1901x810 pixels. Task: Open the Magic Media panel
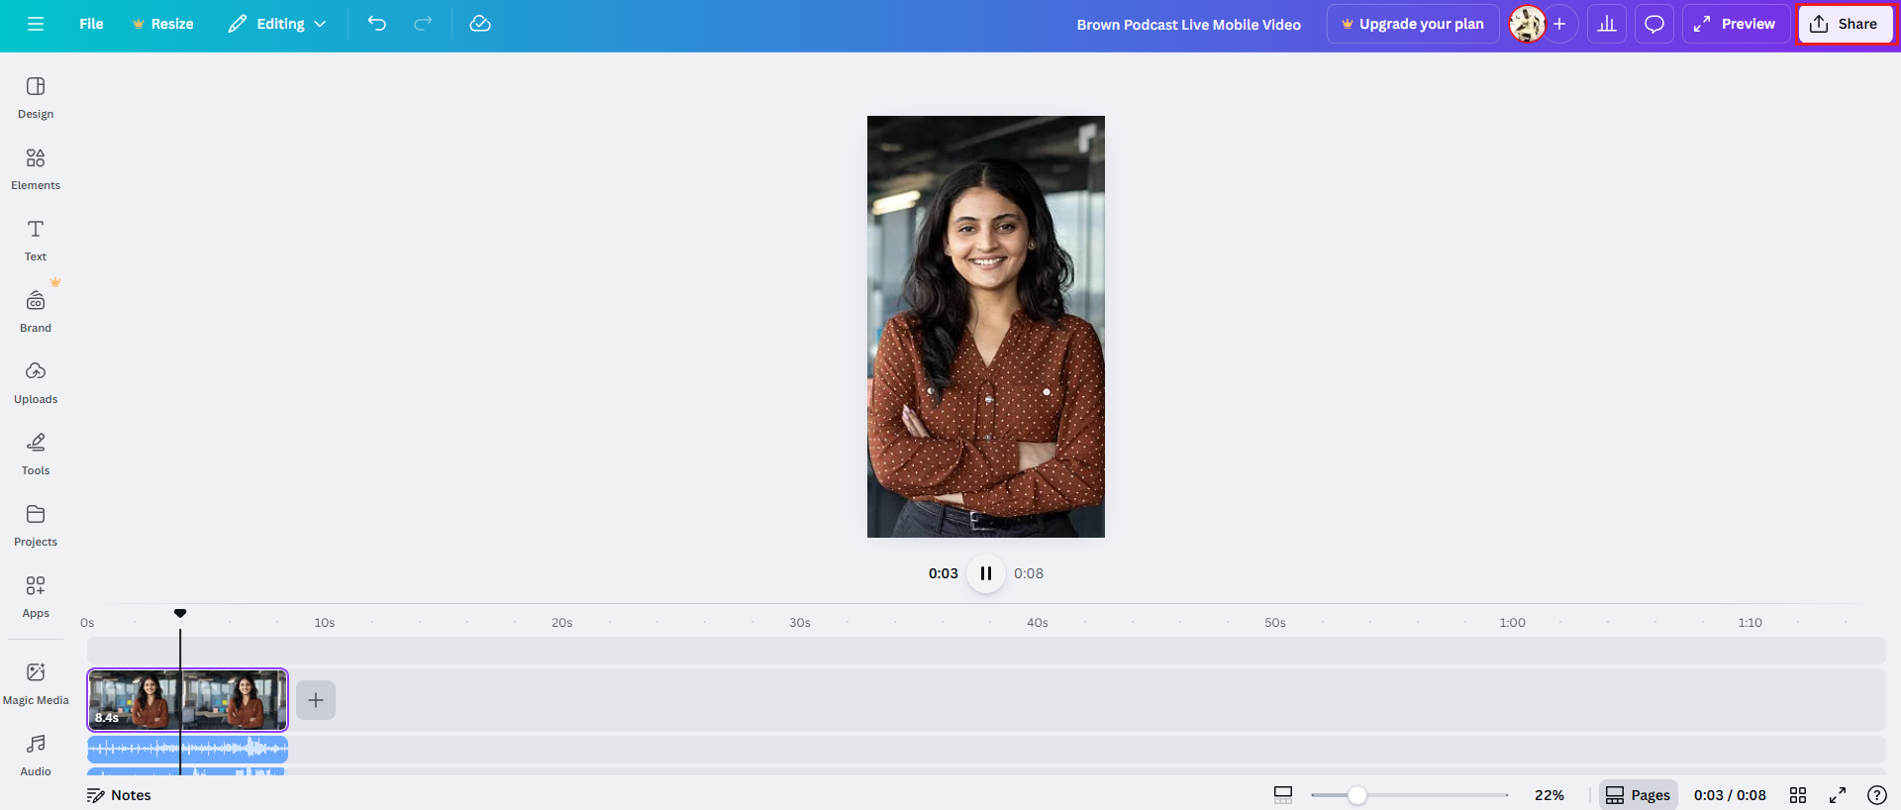(x=36, y=684)
